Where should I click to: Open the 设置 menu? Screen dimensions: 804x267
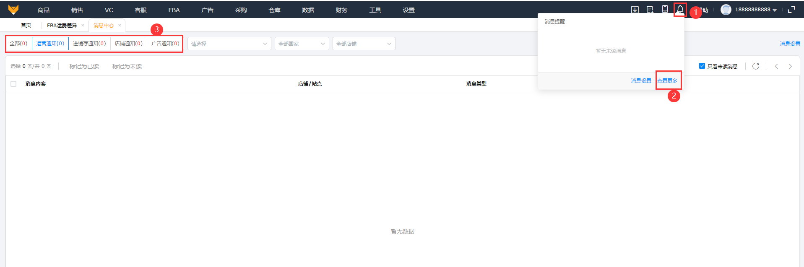[x=409, y=10]
